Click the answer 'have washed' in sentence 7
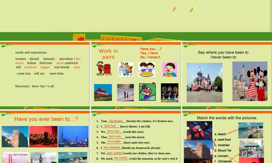Screen dimensions: 272x163 coord(115,153)
